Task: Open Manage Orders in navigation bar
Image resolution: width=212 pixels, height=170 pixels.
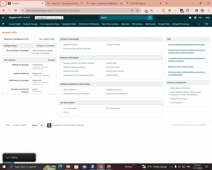Action: [x=164, y=24]
